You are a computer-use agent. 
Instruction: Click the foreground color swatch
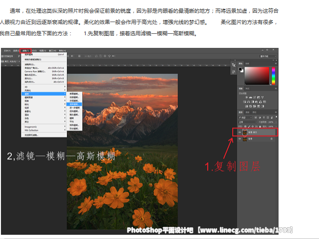point(240,69)
